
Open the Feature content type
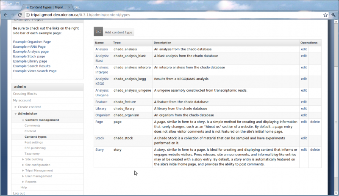(x=101, y=102)
